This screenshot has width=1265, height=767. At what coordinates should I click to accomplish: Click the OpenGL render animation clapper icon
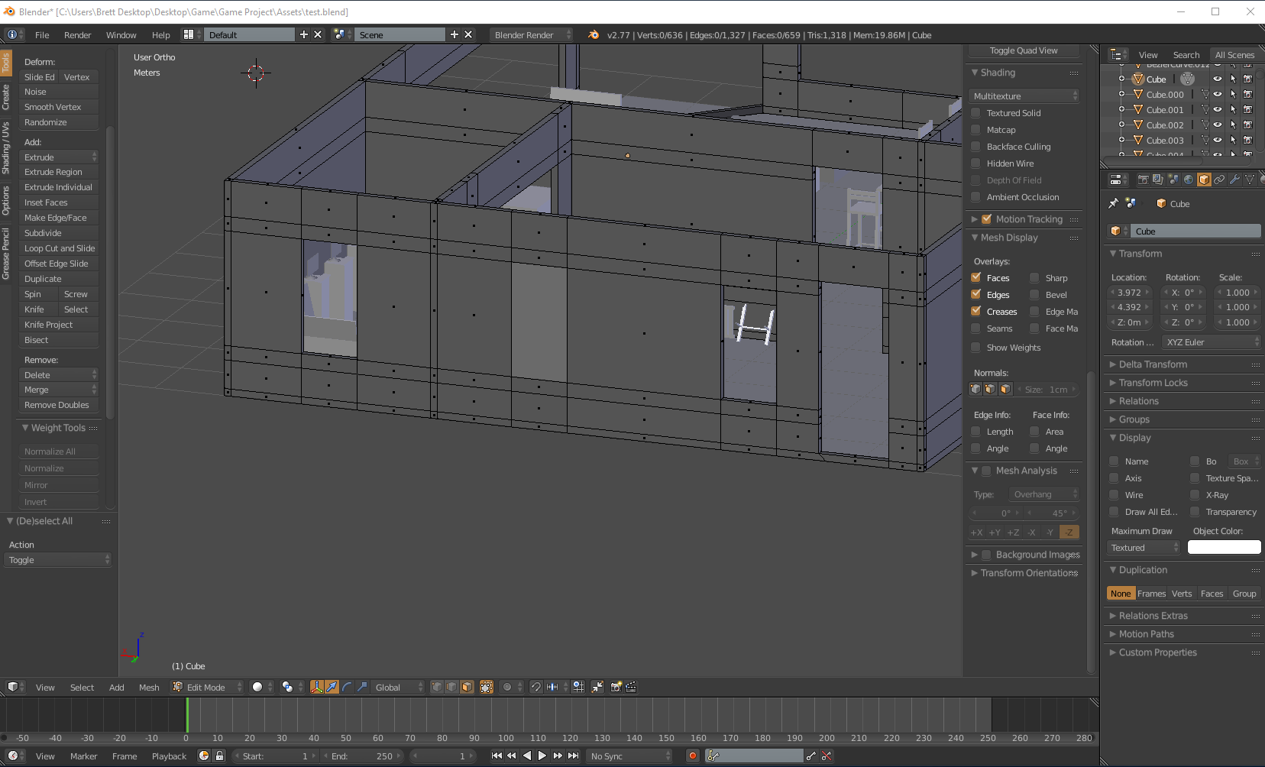coord(631,687)
